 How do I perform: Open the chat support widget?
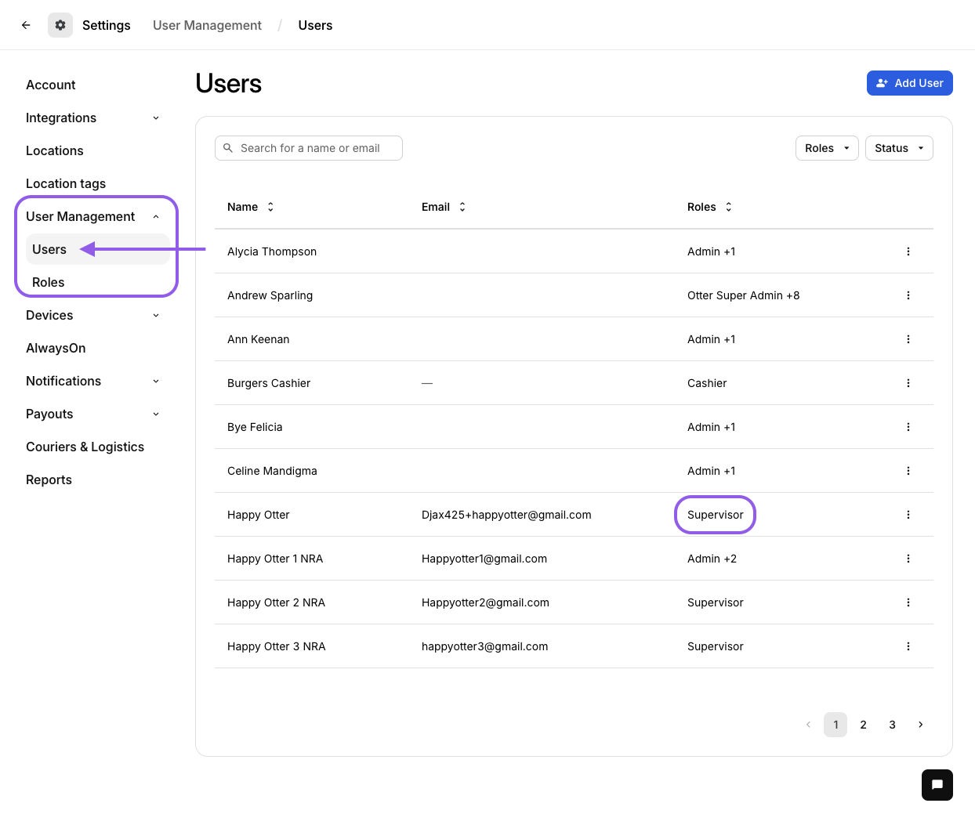pyautogui.click(x=937, y=784)
